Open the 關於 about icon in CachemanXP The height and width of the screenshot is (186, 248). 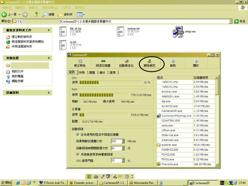point(196,61)
